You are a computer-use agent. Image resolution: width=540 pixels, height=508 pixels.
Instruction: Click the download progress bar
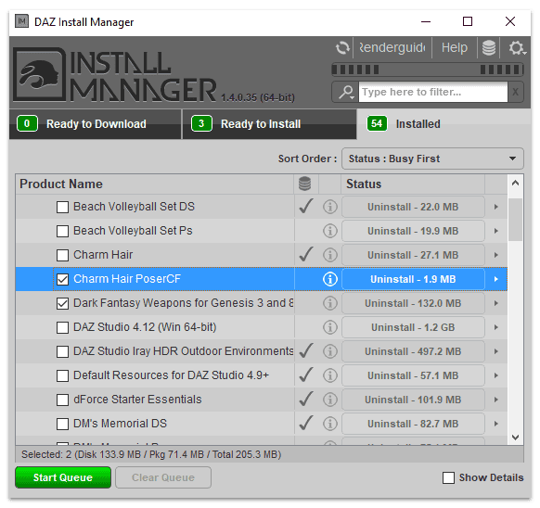click(428, 70)
